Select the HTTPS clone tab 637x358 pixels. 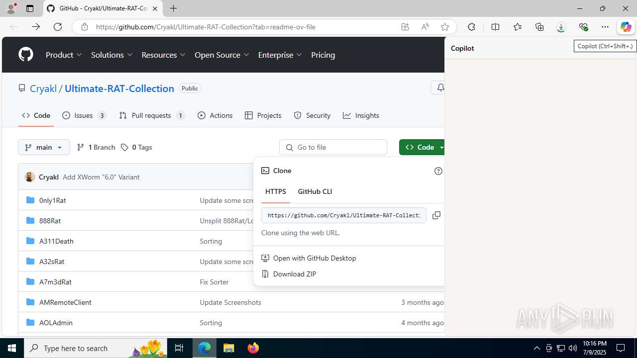tap(276, 191)
